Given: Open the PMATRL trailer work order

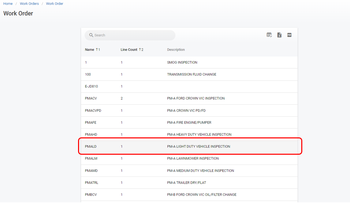Looking at the screenshot, I should 91,183.
